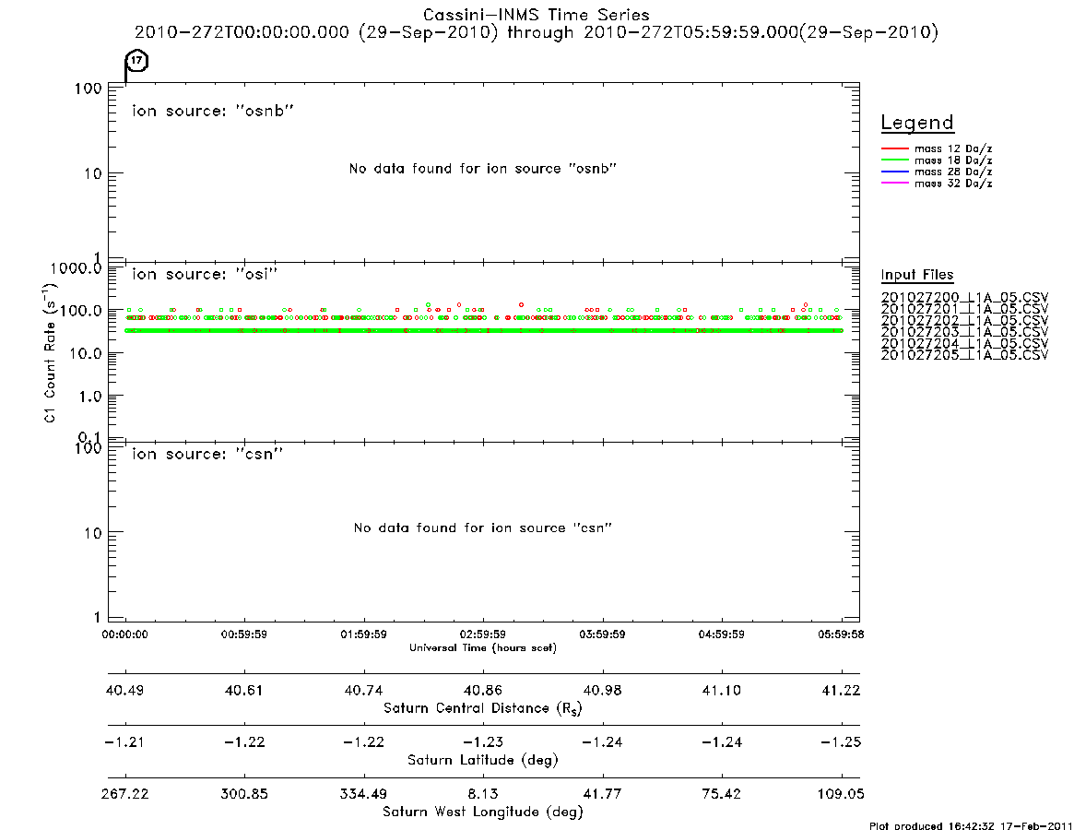Click the ion source "csn" panel label
The width and height of the screenshot is (1074, 830).
[x=207, y=454]
